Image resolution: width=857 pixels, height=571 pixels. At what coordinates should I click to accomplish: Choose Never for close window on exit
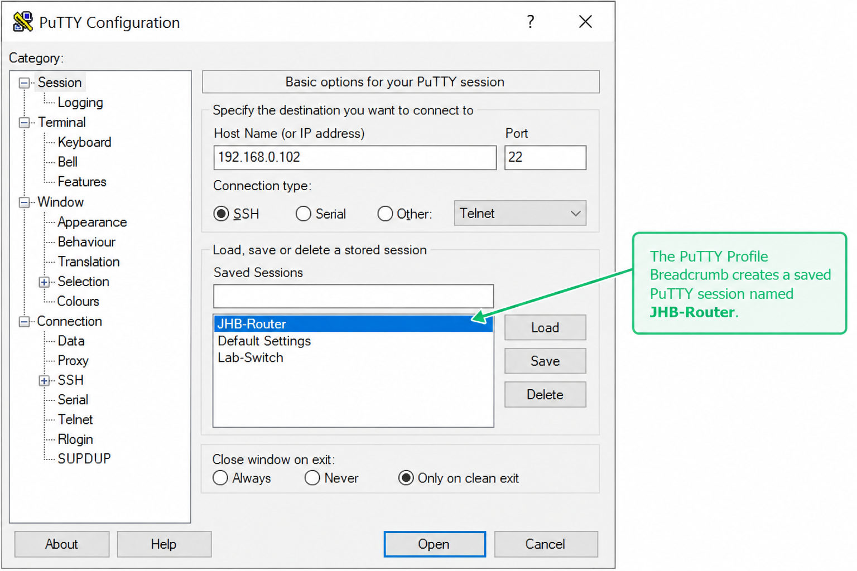coord(312,478)
